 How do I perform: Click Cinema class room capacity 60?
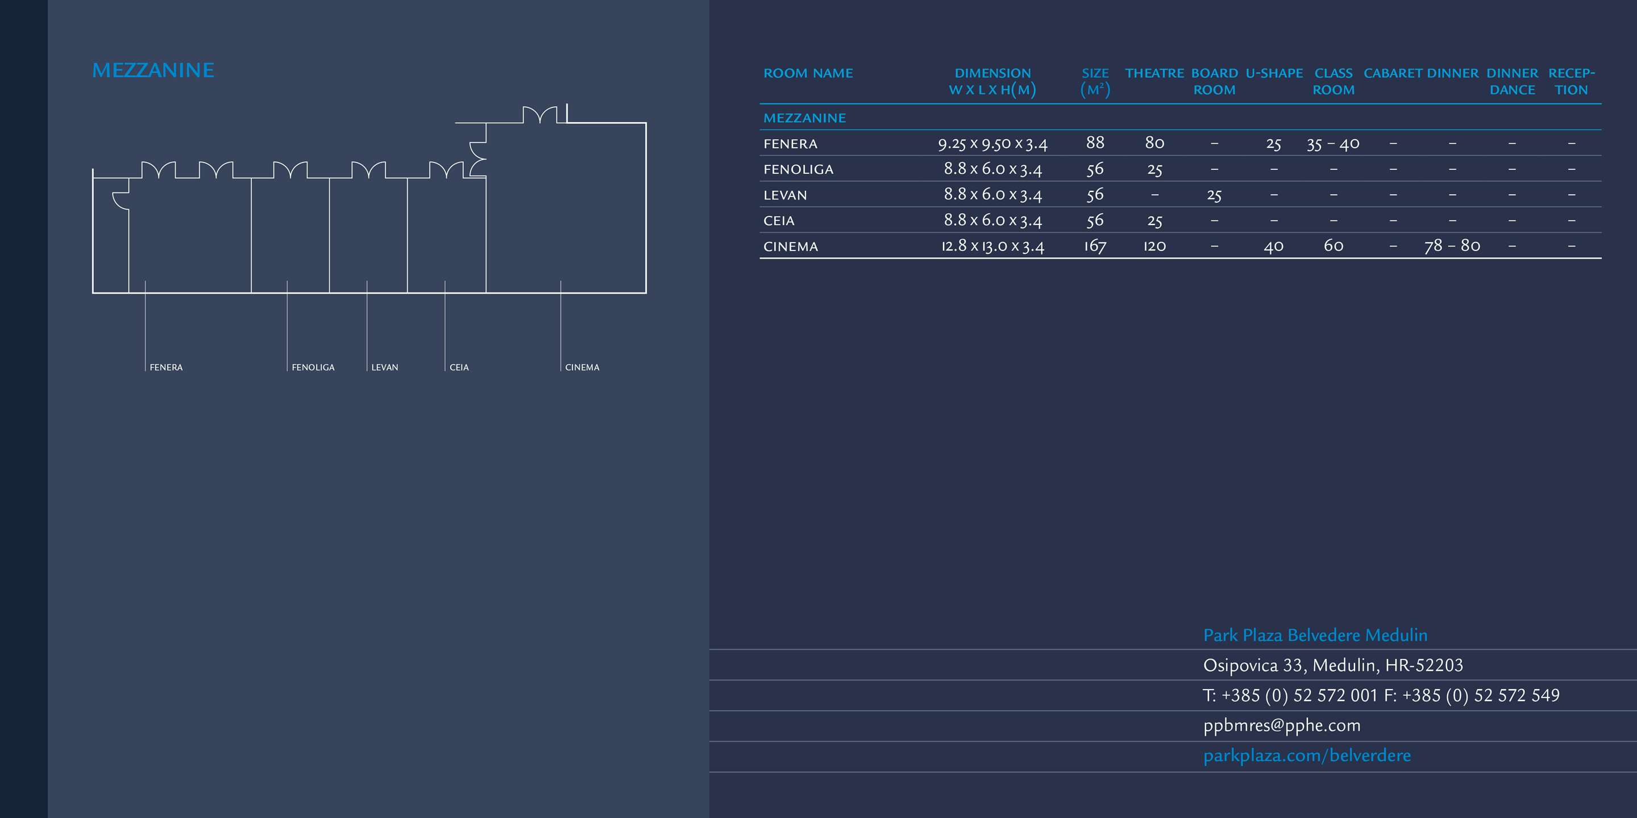coord(1333,246)
